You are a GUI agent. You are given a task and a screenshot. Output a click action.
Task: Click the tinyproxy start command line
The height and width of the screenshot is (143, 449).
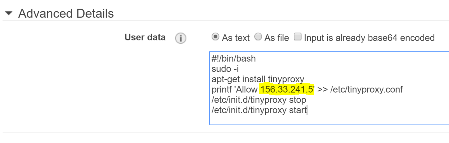(x=259, y=110)
